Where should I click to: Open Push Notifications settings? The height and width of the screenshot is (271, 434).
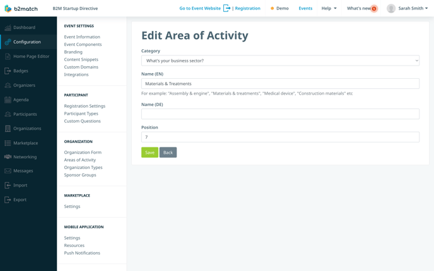click(x=82, y=253)
